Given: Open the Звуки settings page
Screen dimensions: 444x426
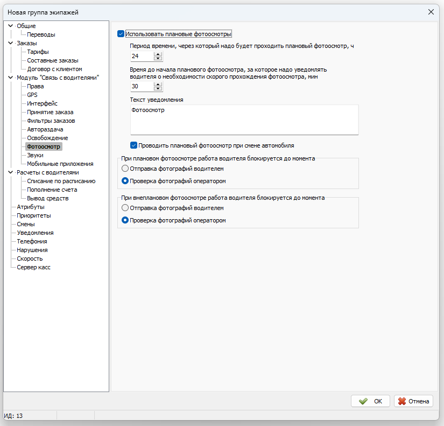Looking at the screenshot, I should pos(35,155).
